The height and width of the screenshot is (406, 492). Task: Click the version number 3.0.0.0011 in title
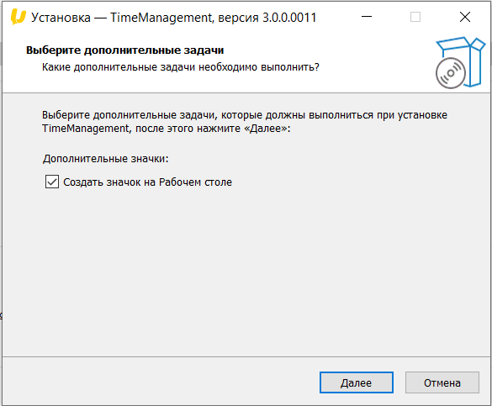(x=289, y=18)
